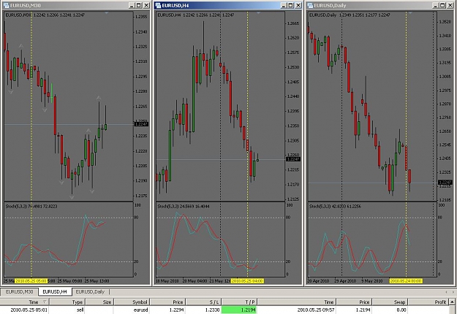Minimize the EURUSD,H4 chart window
The image size is (457, 314).
coord(284,5)
